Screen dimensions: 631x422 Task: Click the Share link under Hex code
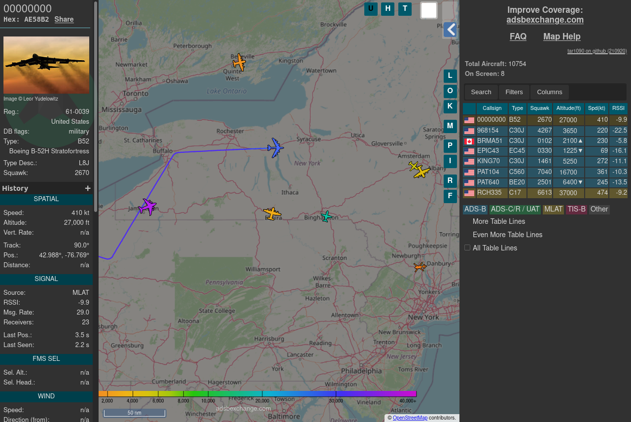pos(64,19)
